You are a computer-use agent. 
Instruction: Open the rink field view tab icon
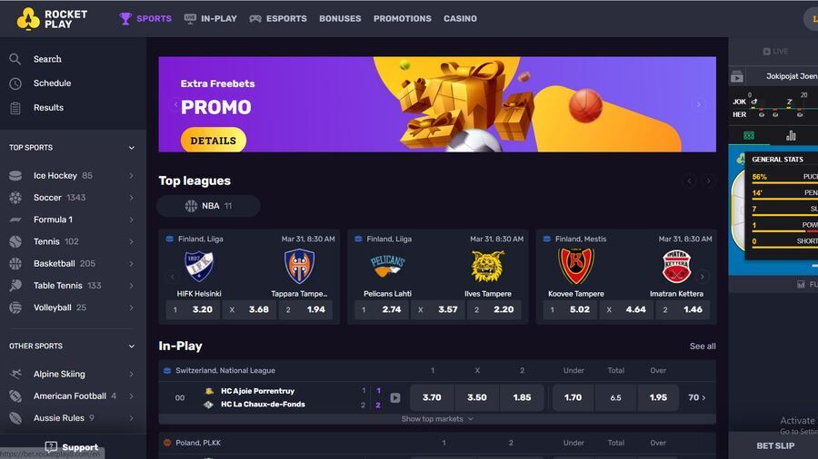(749, 136)
